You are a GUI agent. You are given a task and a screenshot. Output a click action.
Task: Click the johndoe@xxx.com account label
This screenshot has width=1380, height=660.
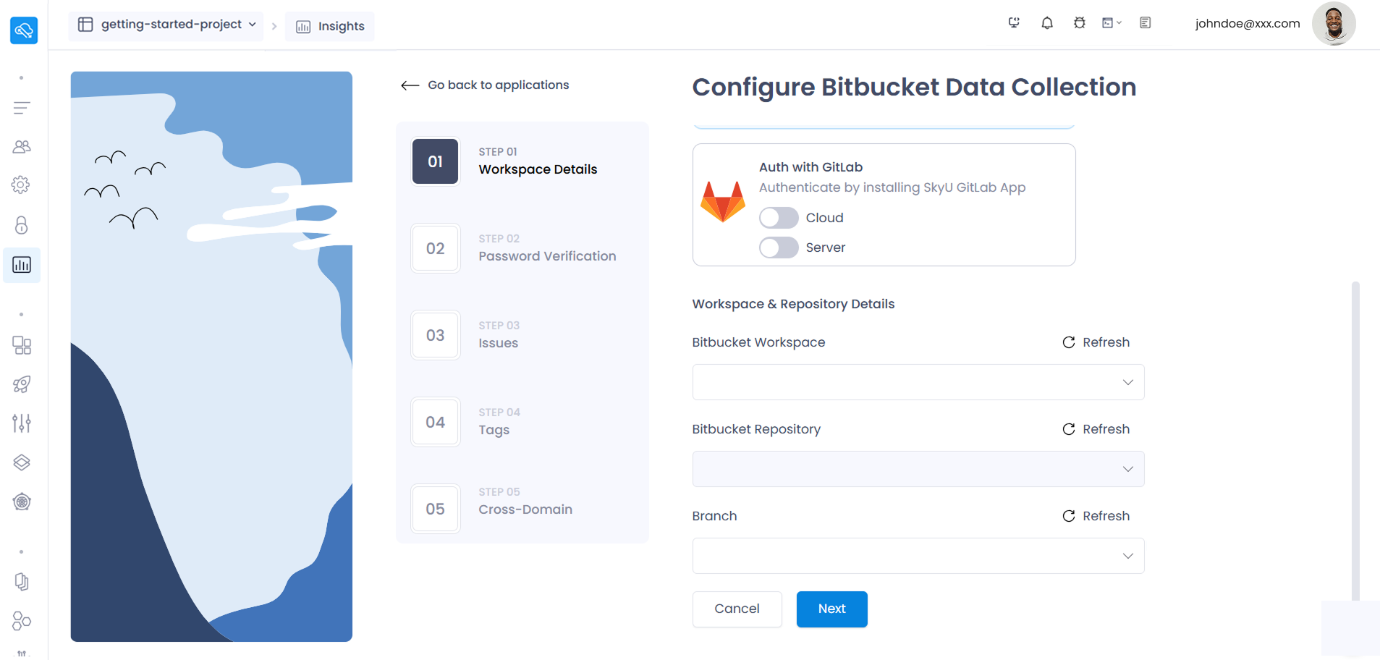click(1248, 24)
